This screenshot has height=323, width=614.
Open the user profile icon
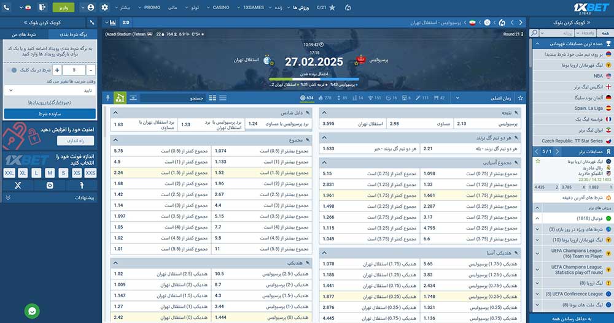point(91,7)
